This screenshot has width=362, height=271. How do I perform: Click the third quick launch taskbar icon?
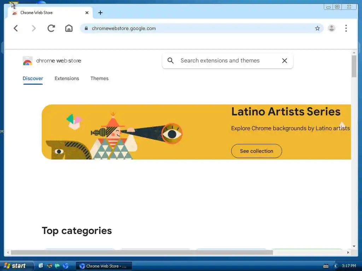[57, 266]
